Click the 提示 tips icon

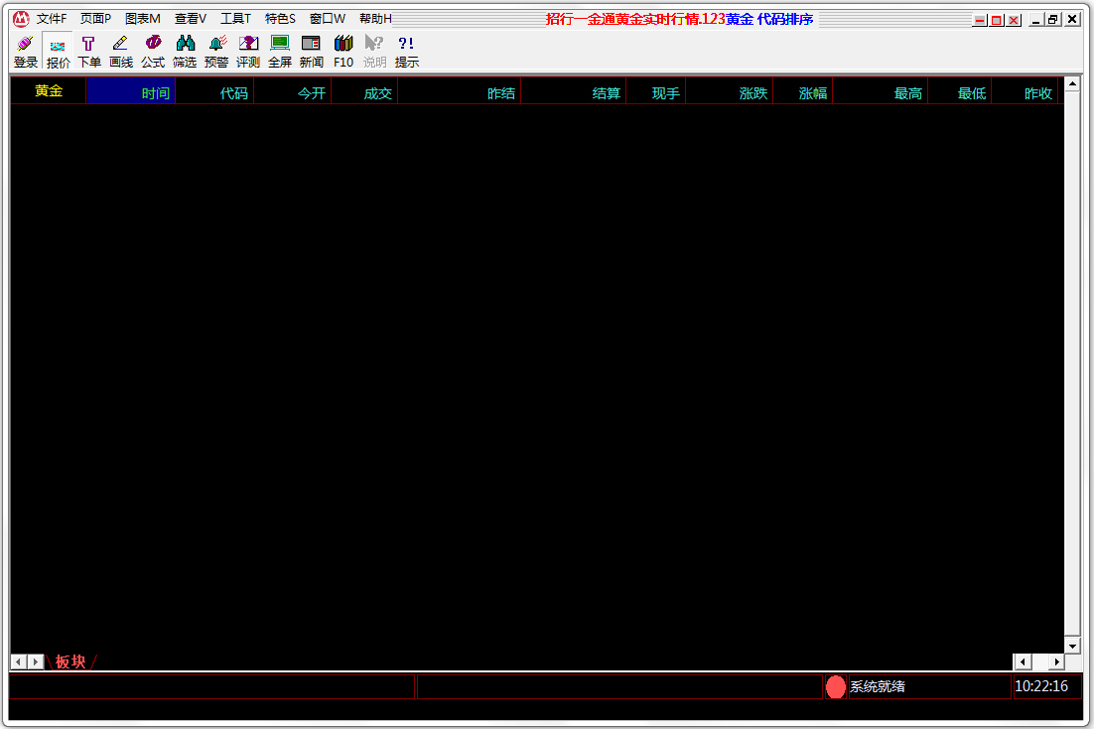[407, 52]
